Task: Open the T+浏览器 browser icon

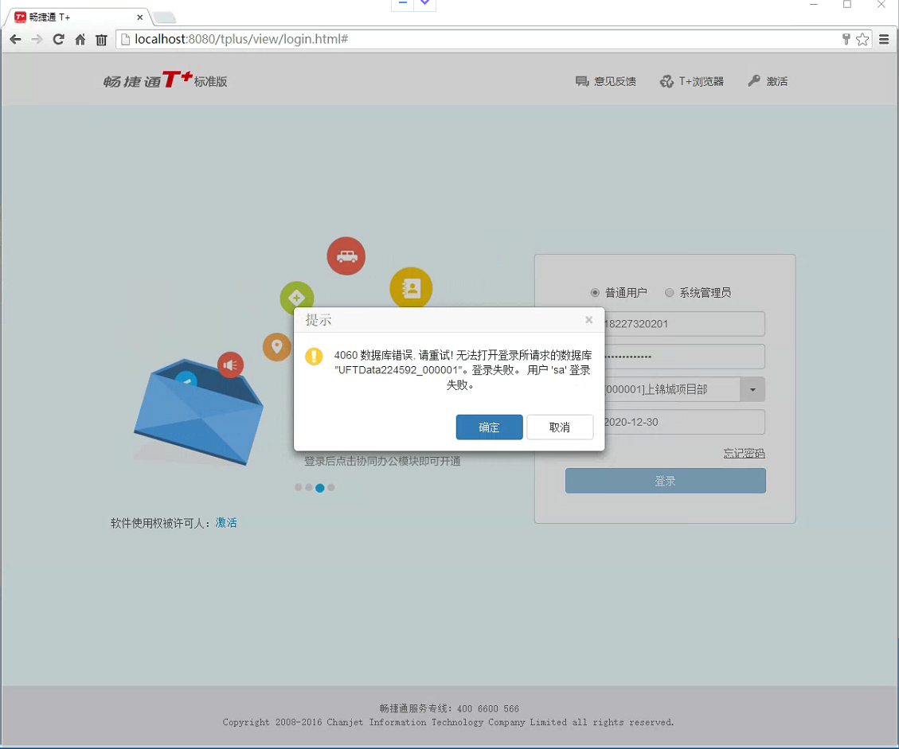Action: pos(666,80)
